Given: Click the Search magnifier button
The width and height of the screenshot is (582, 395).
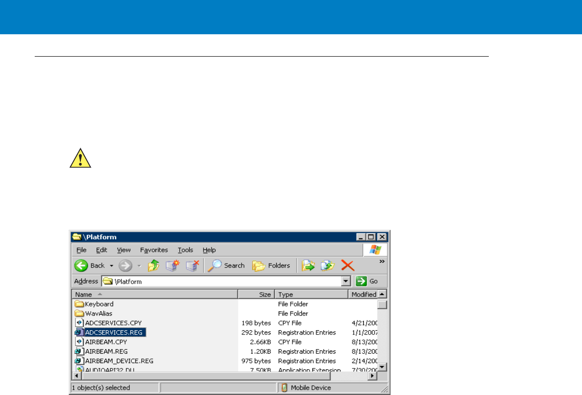Looking at the screenshot, I should click(x=226, y=266).
